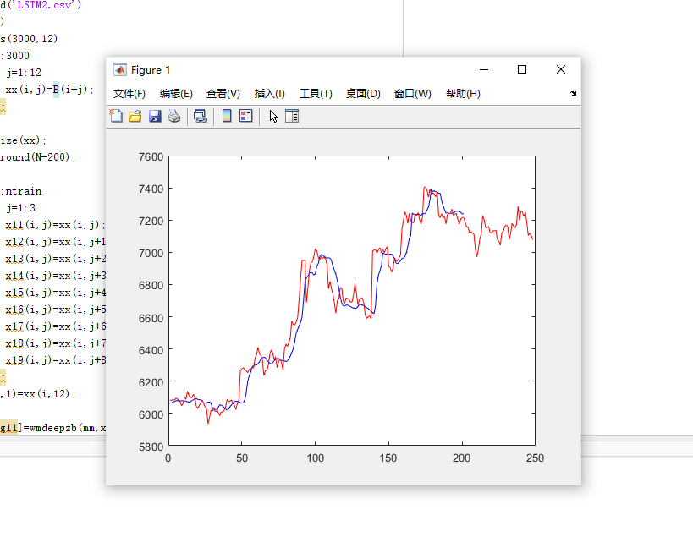The width and height of the screenshot is (693, 548).
Task: Open the 插入(I) menu
Action: pos(270,94)
